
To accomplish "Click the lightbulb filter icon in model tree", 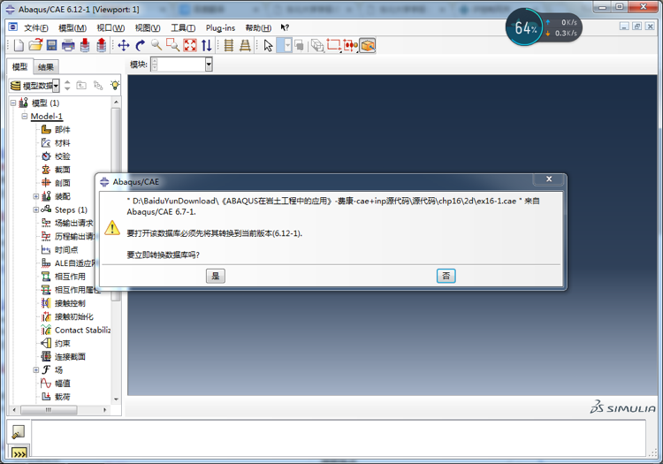I will 115,85.
